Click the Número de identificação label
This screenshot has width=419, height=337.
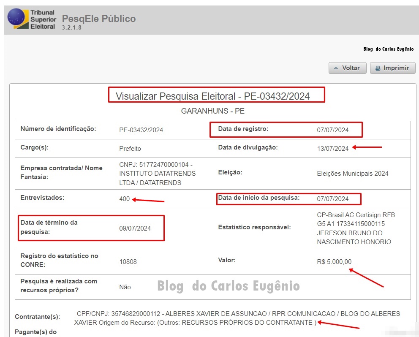(x=58, y=129)
